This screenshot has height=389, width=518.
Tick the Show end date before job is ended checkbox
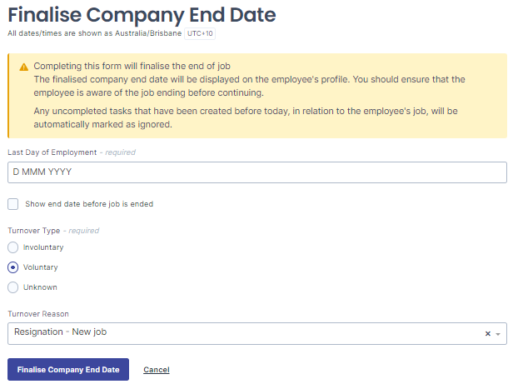pyautogui.click(x=12, y=204)
